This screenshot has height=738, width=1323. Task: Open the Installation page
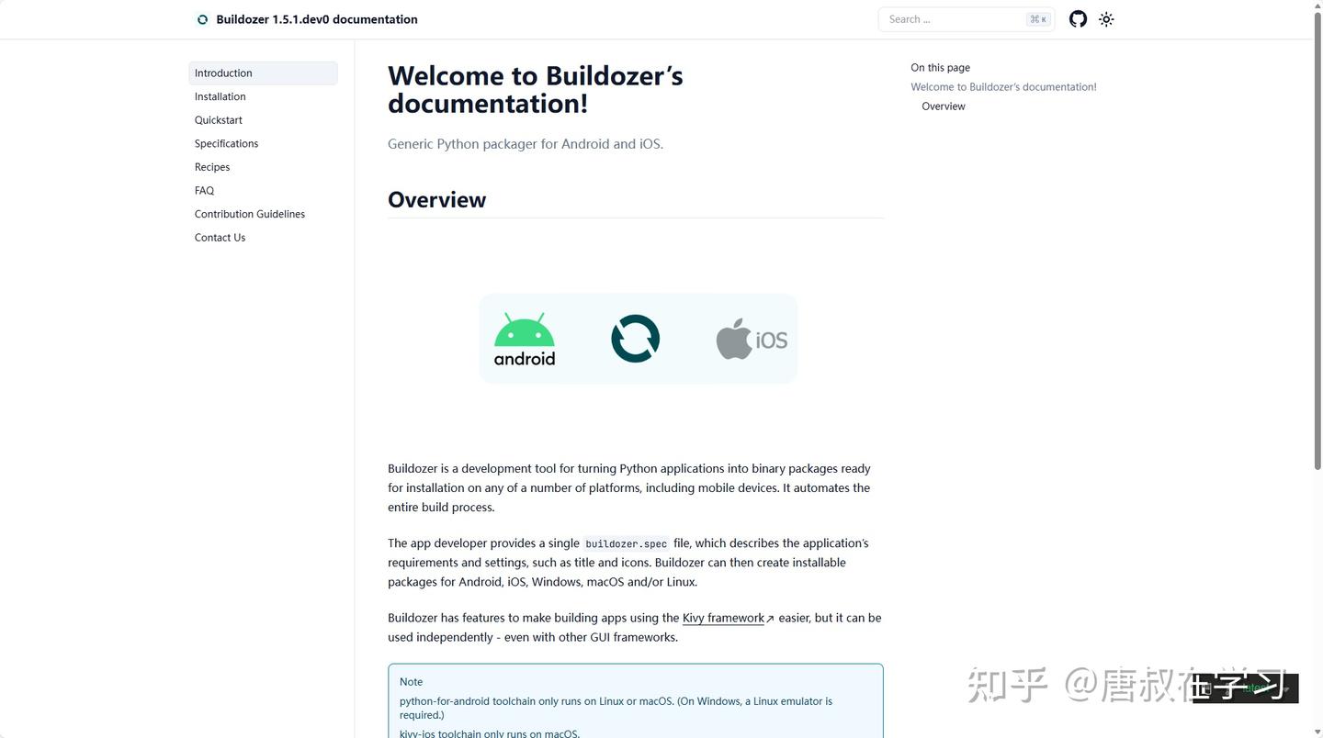(220, 96)
